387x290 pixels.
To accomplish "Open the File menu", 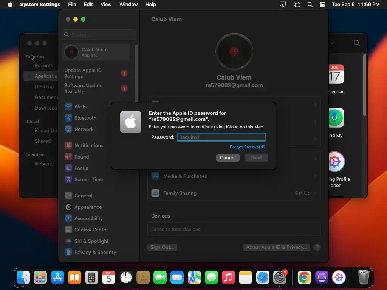I will 72,4.
